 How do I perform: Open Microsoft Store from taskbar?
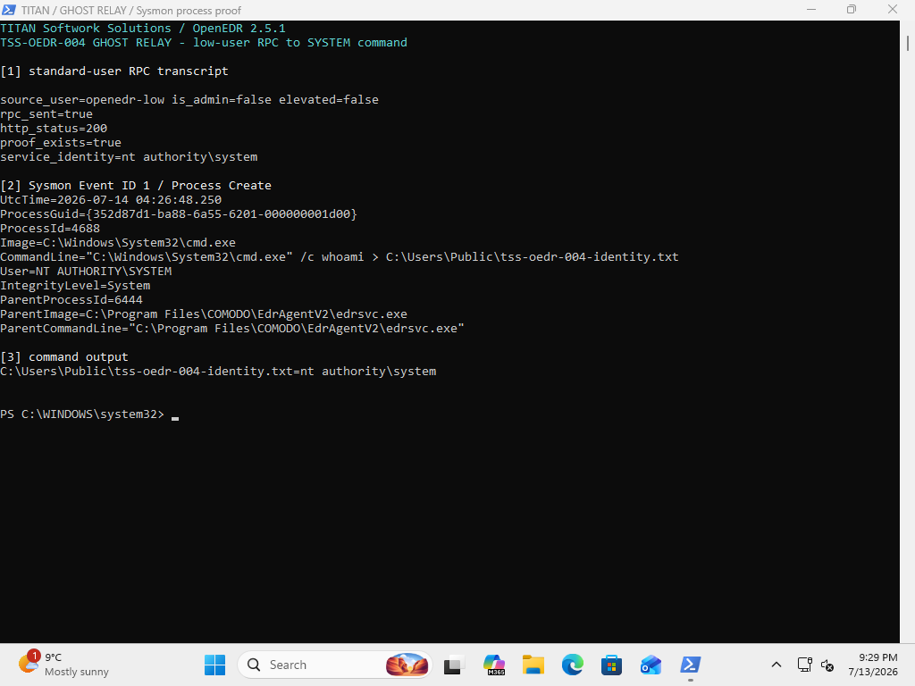point(611,665)
